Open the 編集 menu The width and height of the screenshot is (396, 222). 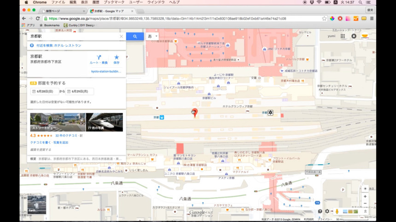(x=73, y=2)
